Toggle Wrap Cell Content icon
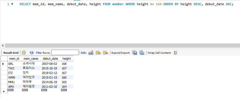 coord(175,53)
